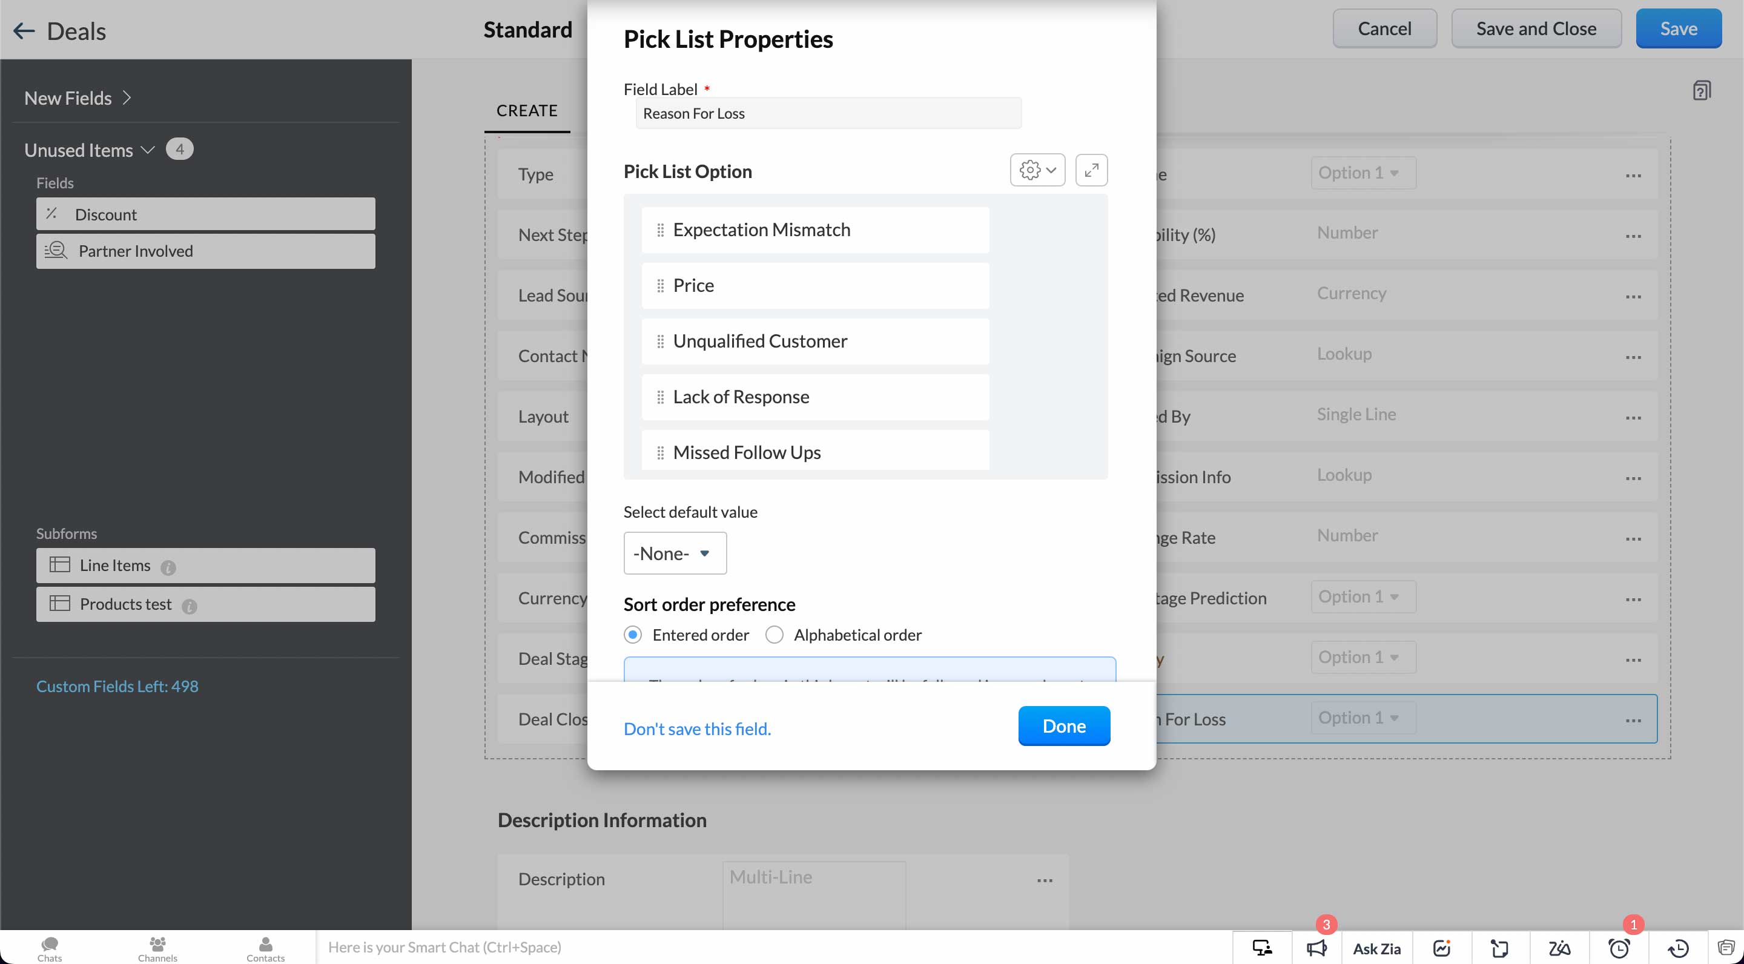Expand the New Fields breadcrumb section
The width and height of the screenshot is (1744, 964).
pos(127,97)
